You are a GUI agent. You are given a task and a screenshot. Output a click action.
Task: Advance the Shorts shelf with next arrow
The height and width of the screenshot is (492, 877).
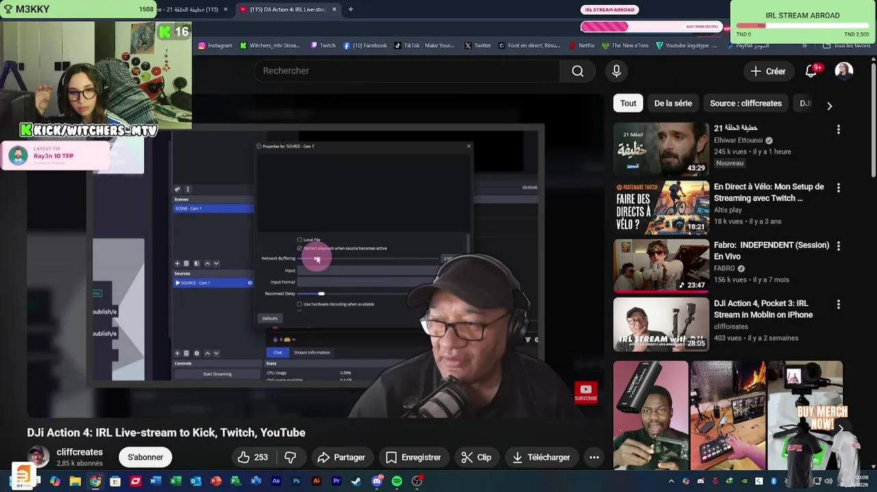pos(841,428)
